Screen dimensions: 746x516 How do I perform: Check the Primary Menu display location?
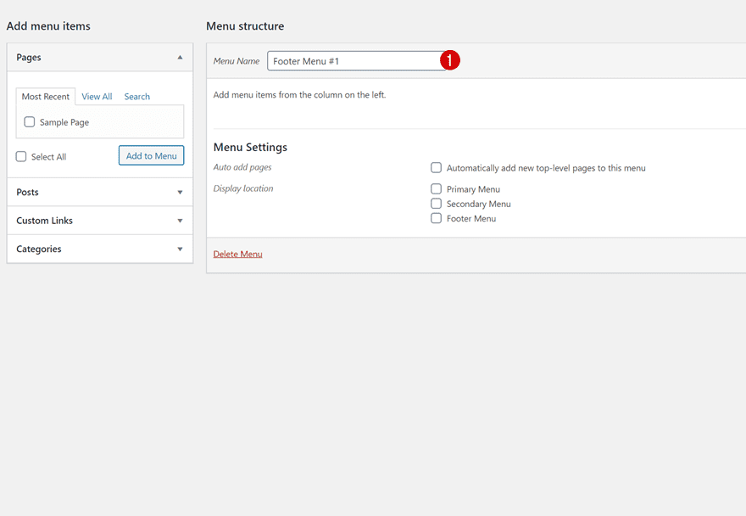pyautogui.click(x=436, y=188)
